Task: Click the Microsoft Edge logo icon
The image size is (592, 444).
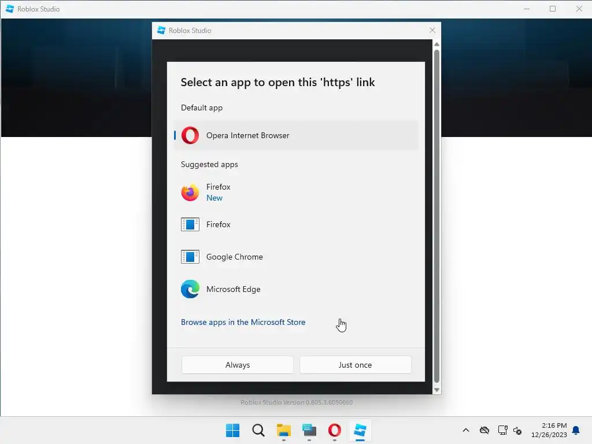Action: (x=190, y=289)
